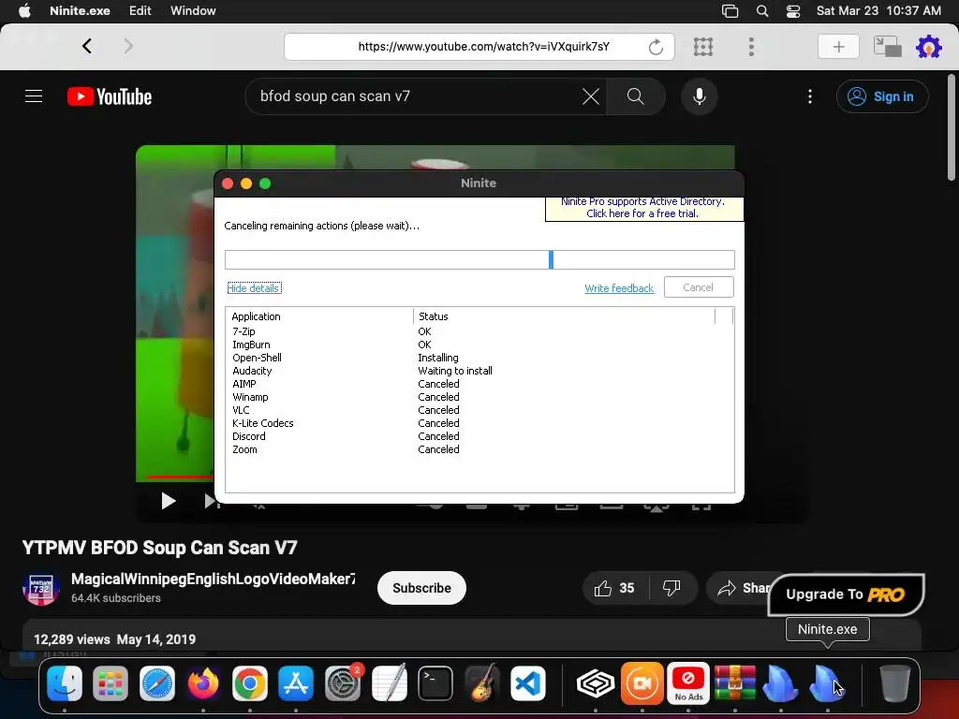Open GarageBand guitar icon in dock
The height and width of the screenshot is (719, 959).
coord(482,682)
